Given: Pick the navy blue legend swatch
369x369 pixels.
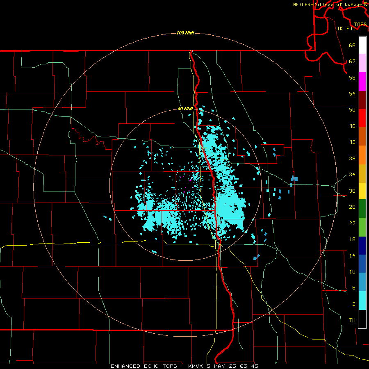Looking at the screenshot, I should point(362,246).
